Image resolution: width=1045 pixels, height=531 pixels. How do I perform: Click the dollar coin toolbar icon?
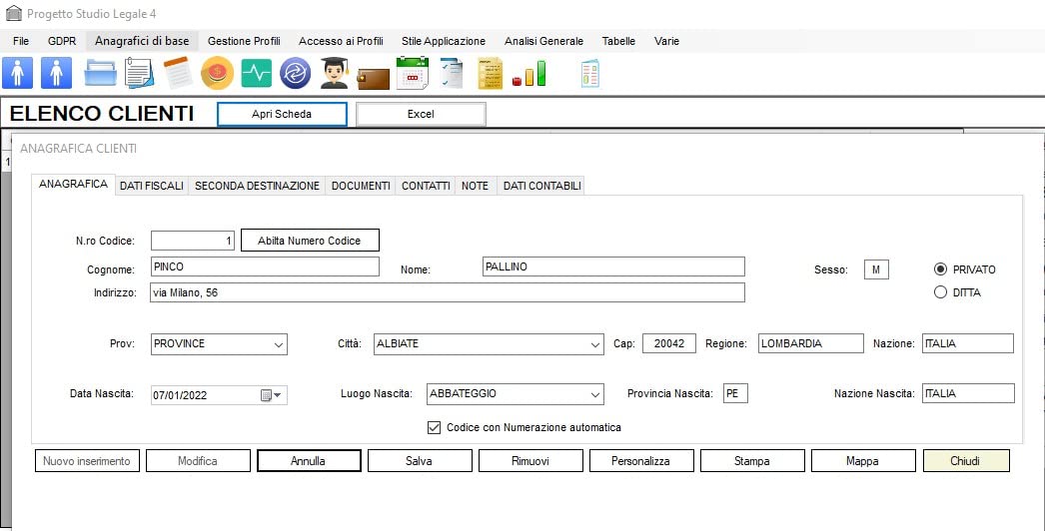click(x=217, y=73)
